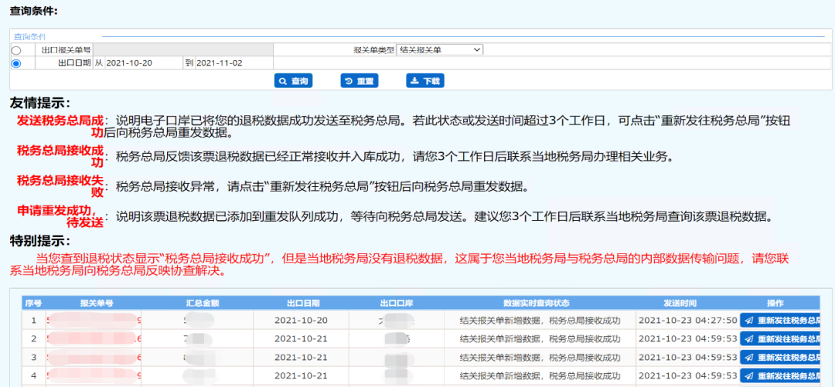Click the 重置 reset button

click(x=359, y=81)
